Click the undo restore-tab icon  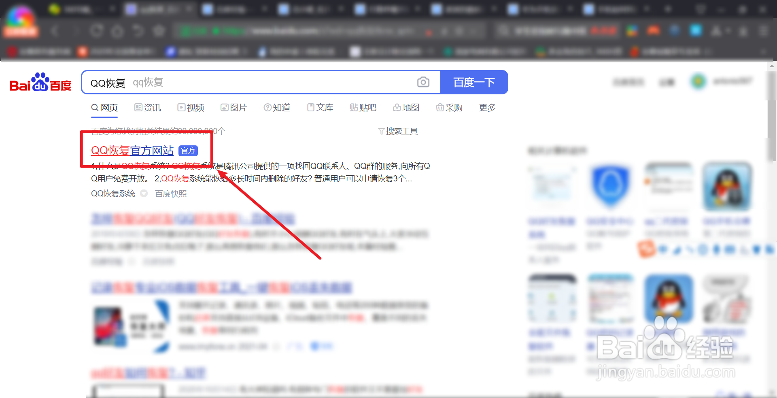click(x=138, y=30)
